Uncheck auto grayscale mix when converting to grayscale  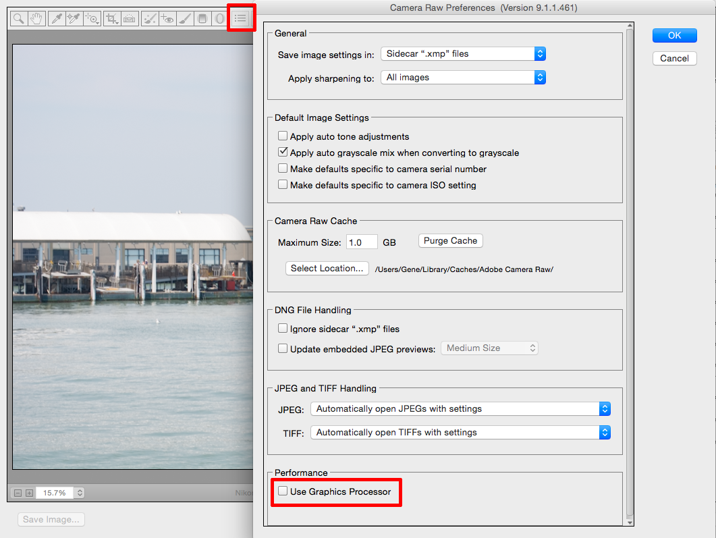(x=283, y=152)
